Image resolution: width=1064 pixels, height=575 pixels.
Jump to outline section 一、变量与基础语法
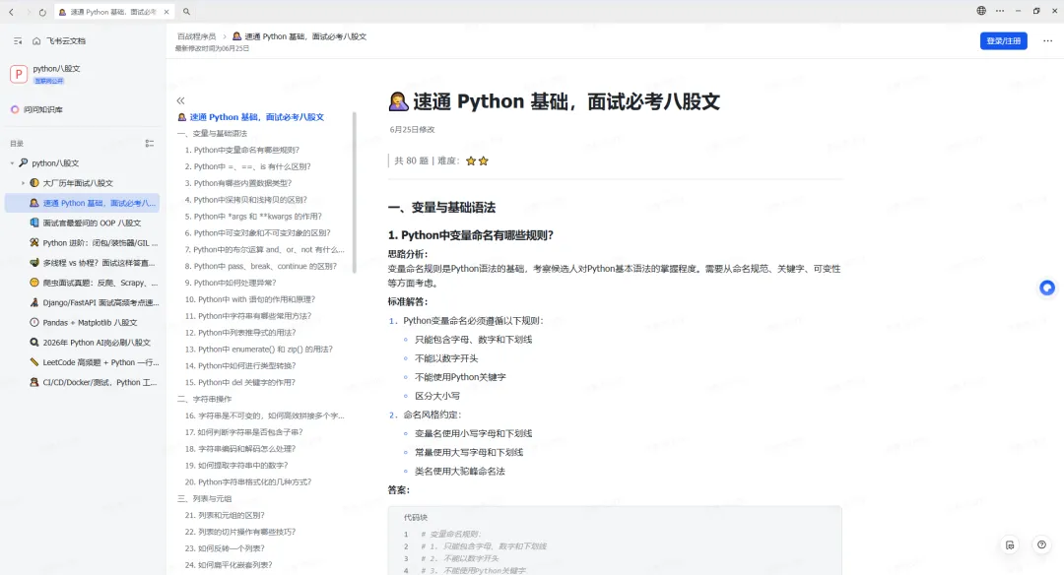pyautogui.click(x=212, y=134)
